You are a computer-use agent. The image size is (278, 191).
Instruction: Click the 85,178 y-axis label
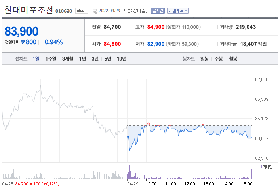[x=262, y=119]
